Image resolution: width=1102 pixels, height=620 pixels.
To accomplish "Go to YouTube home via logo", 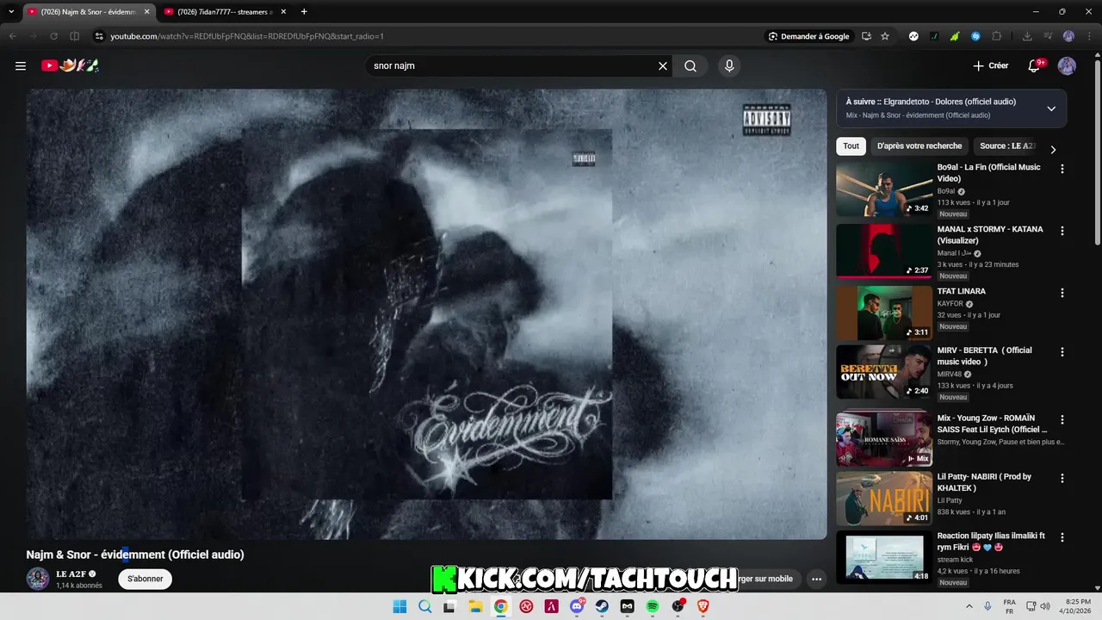I will (70, 65).
